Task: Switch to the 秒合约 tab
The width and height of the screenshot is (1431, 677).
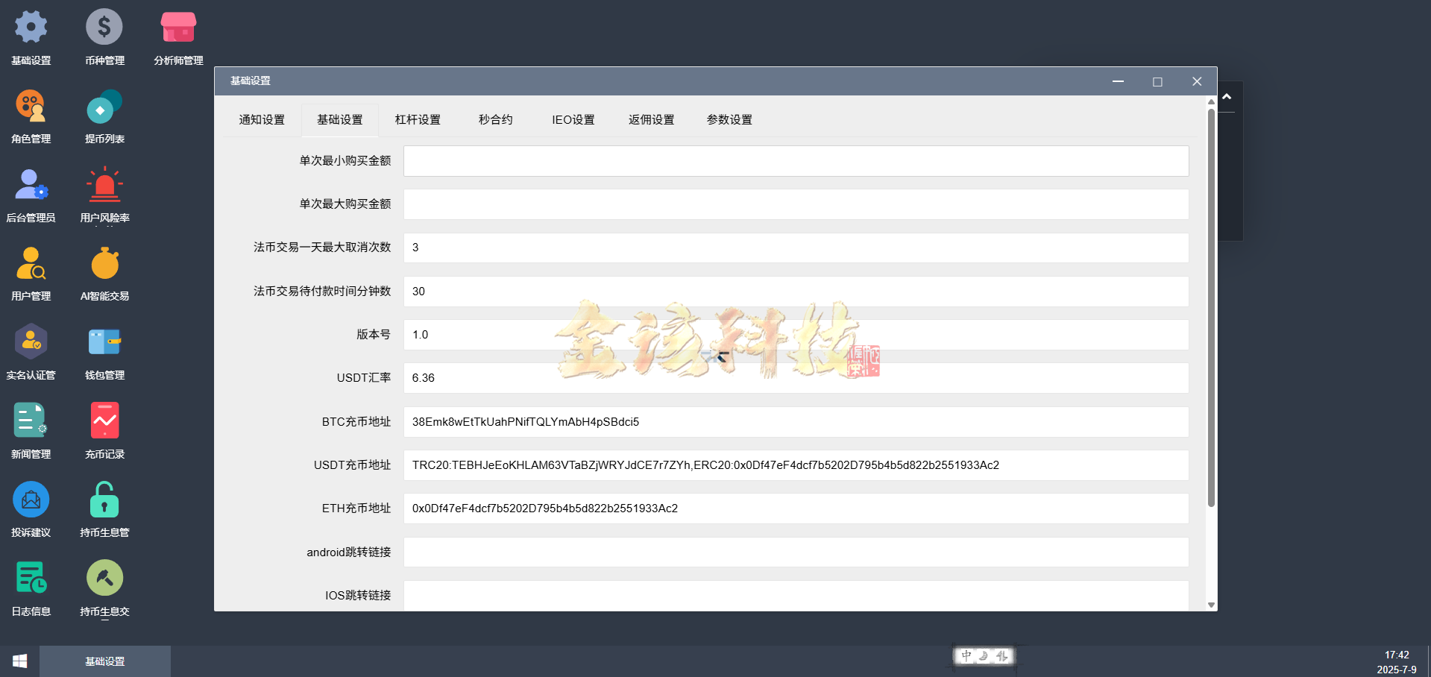Action: [x=495, y=119]
